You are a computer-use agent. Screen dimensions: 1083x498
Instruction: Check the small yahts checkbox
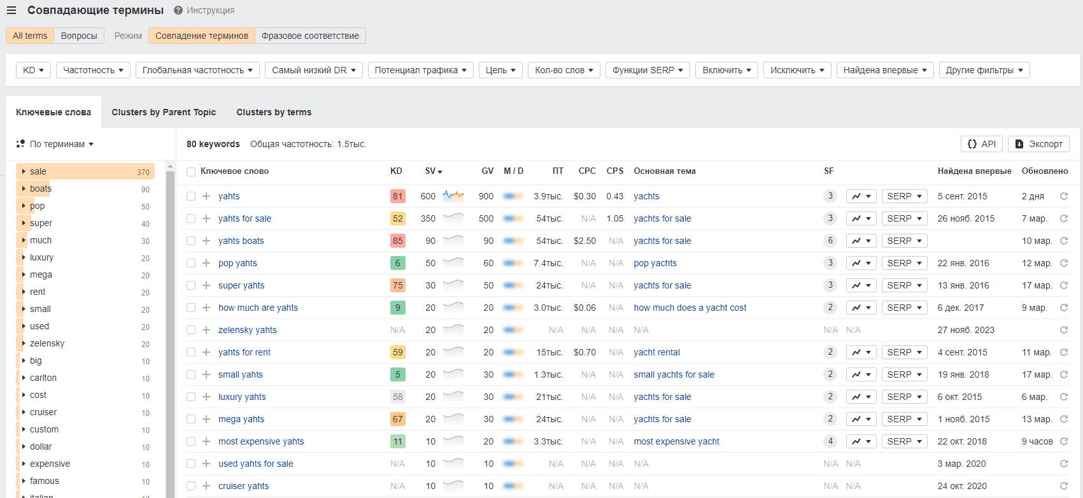[x=191, y=374]
